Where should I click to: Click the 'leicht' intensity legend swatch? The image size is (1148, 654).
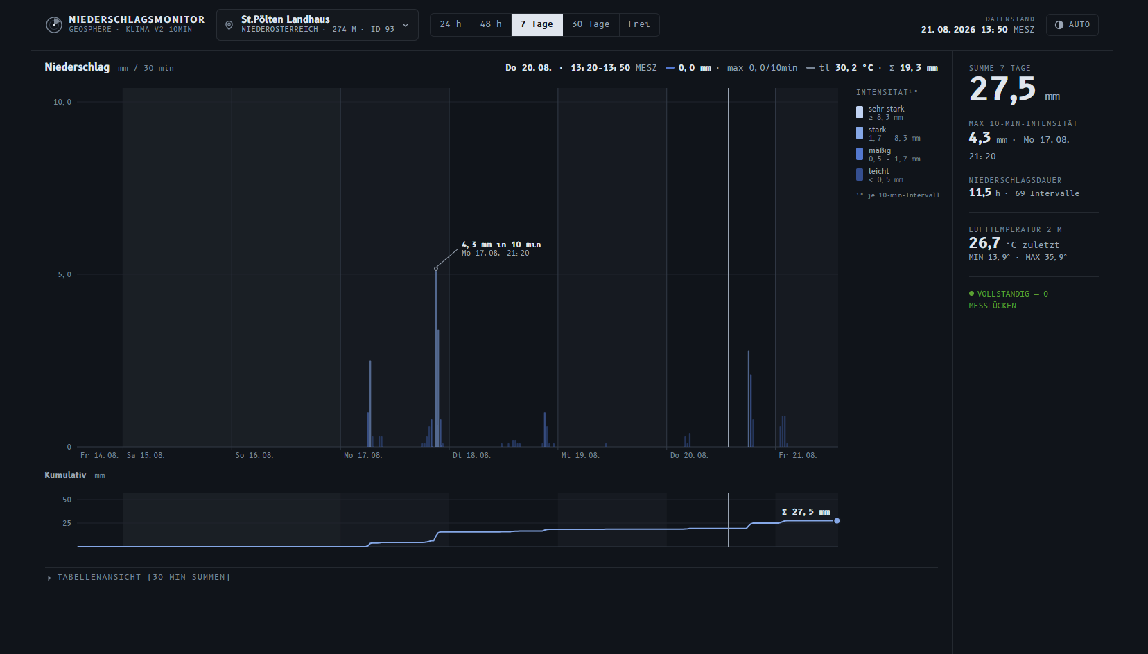pos(860,175)
